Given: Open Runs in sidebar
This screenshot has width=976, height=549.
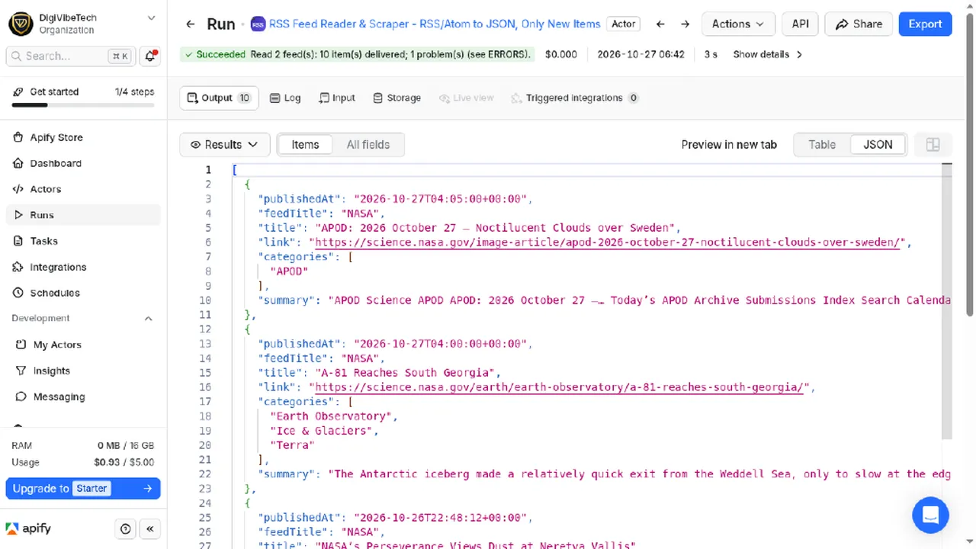Looking at the screenshot, I should [84, 215].
